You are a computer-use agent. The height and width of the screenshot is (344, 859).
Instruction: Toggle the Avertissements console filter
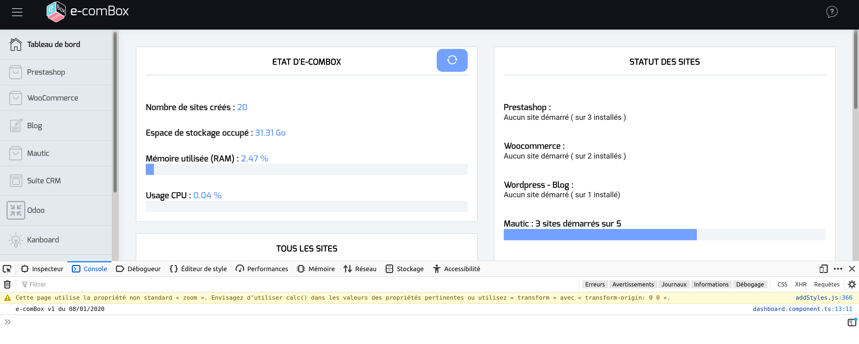click(633, 284)
